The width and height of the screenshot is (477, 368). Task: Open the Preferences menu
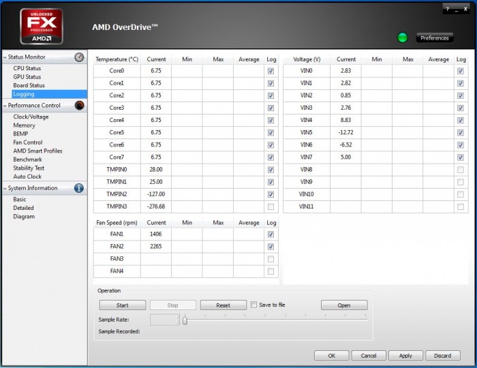pyautogui.click(x=435, y=38)
